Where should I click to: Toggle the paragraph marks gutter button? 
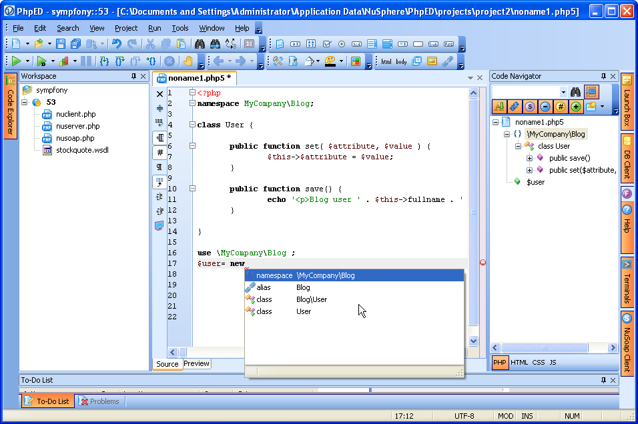(x=159, y=167)
